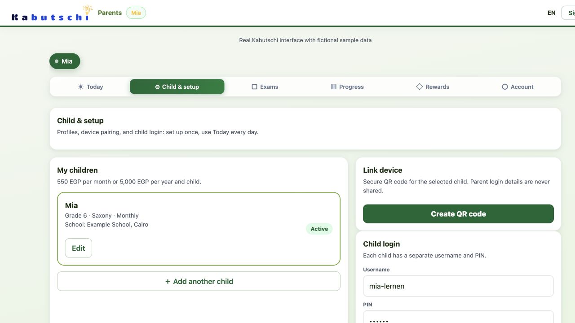This screenshot has width=575, height=323.
Task: Switch to the Rewards tab
Action: [x=433, y=87]
